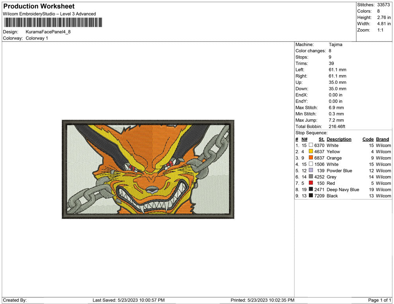Click the Total Bobbin value 216.46ft
Image resolution: width=394 pixels, height=304 pixels.
(337, 126)
